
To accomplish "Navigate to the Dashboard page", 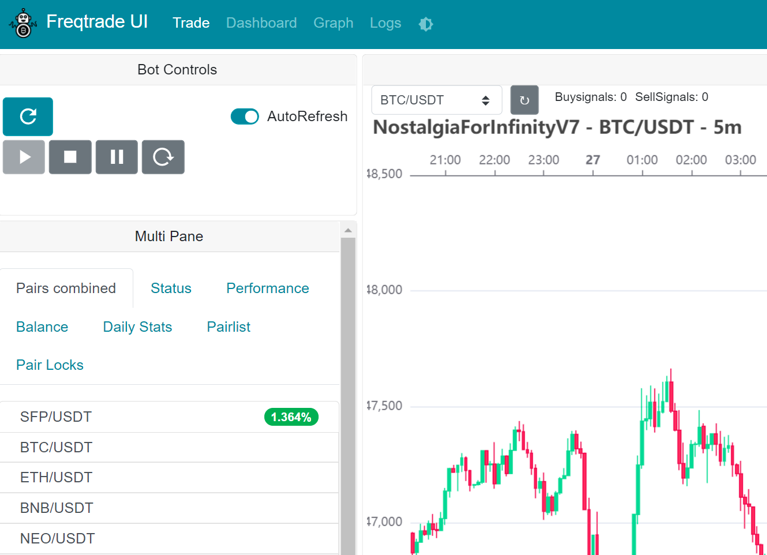I will tap(261, 23).
